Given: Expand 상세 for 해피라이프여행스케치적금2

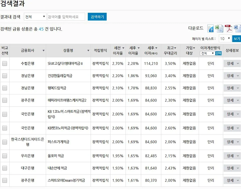Looking at the screenshot, I should [x=232, y=100].
